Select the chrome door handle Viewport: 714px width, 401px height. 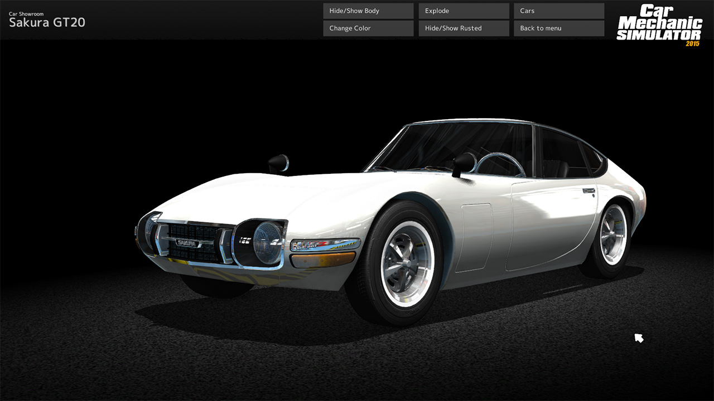click(x=588, y=191)
